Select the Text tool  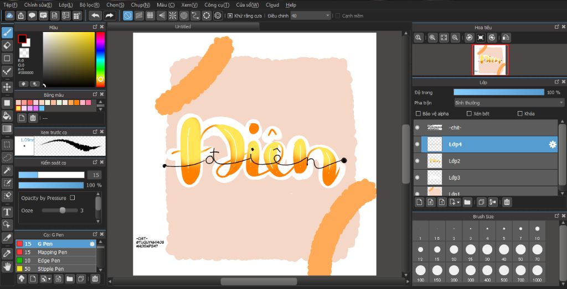7,212
